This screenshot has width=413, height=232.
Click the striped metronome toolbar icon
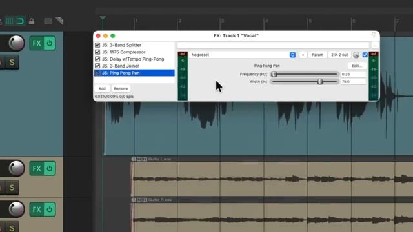(59, 21)
